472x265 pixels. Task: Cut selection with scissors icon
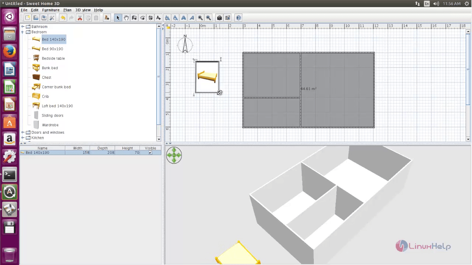tap(80, 18)
